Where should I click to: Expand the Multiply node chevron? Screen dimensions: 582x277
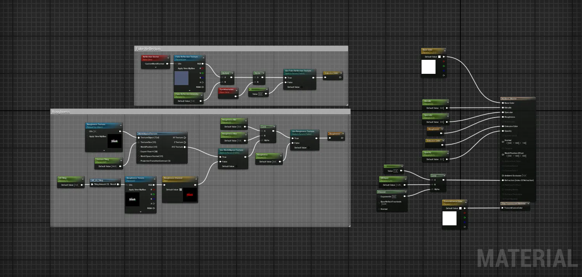(x=232, y=73)
